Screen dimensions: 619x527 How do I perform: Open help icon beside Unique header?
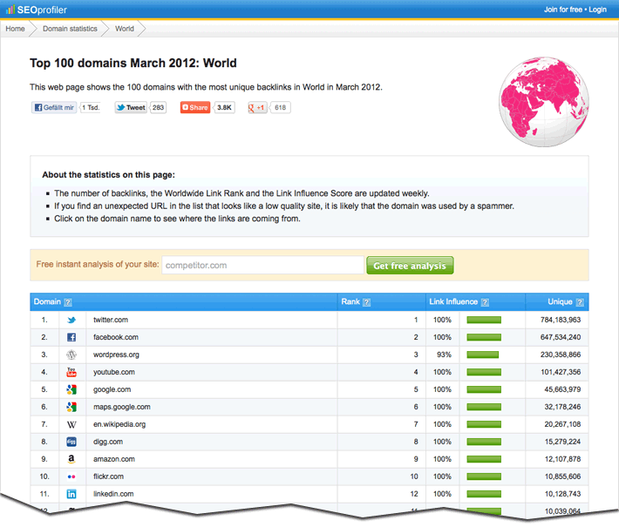click(580, 302)
